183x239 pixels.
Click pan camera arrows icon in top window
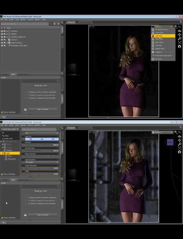179,35
